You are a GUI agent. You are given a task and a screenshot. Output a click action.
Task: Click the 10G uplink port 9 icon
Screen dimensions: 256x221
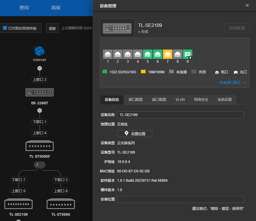pos(187,54)
